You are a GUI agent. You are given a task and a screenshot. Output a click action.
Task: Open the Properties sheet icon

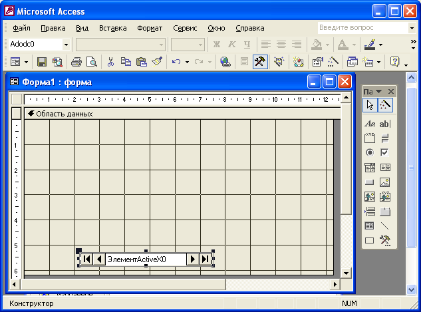tap(317, 62)
